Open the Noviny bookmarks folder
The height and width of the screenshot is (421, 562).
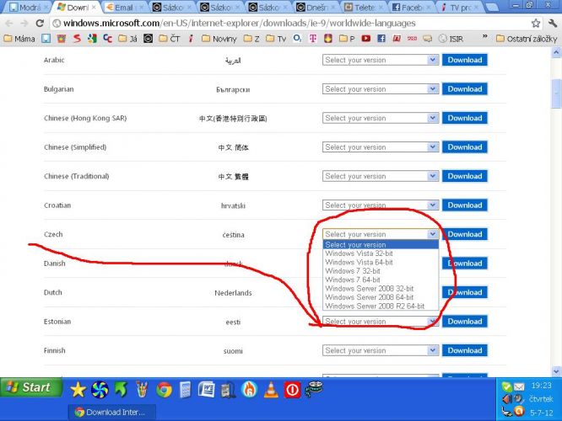(x=219, y=38)
